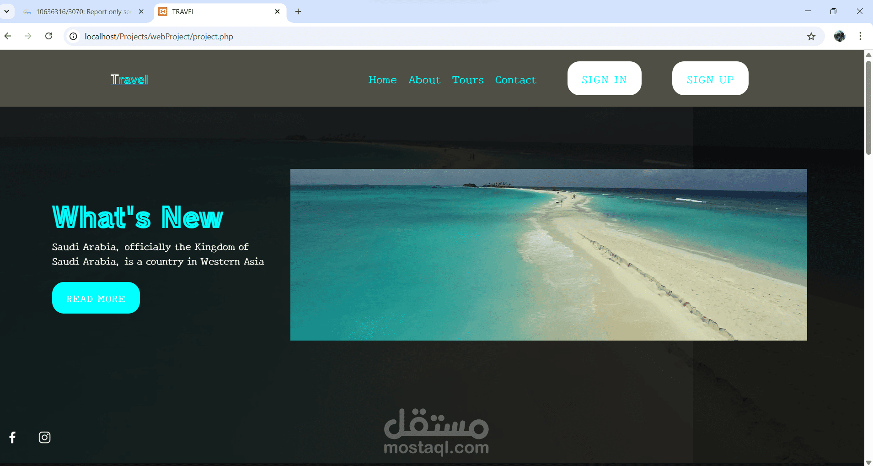The height and width of the screenshot is (466, 873).
Task: Open the Contact nav link
Action: pos(515,80)
